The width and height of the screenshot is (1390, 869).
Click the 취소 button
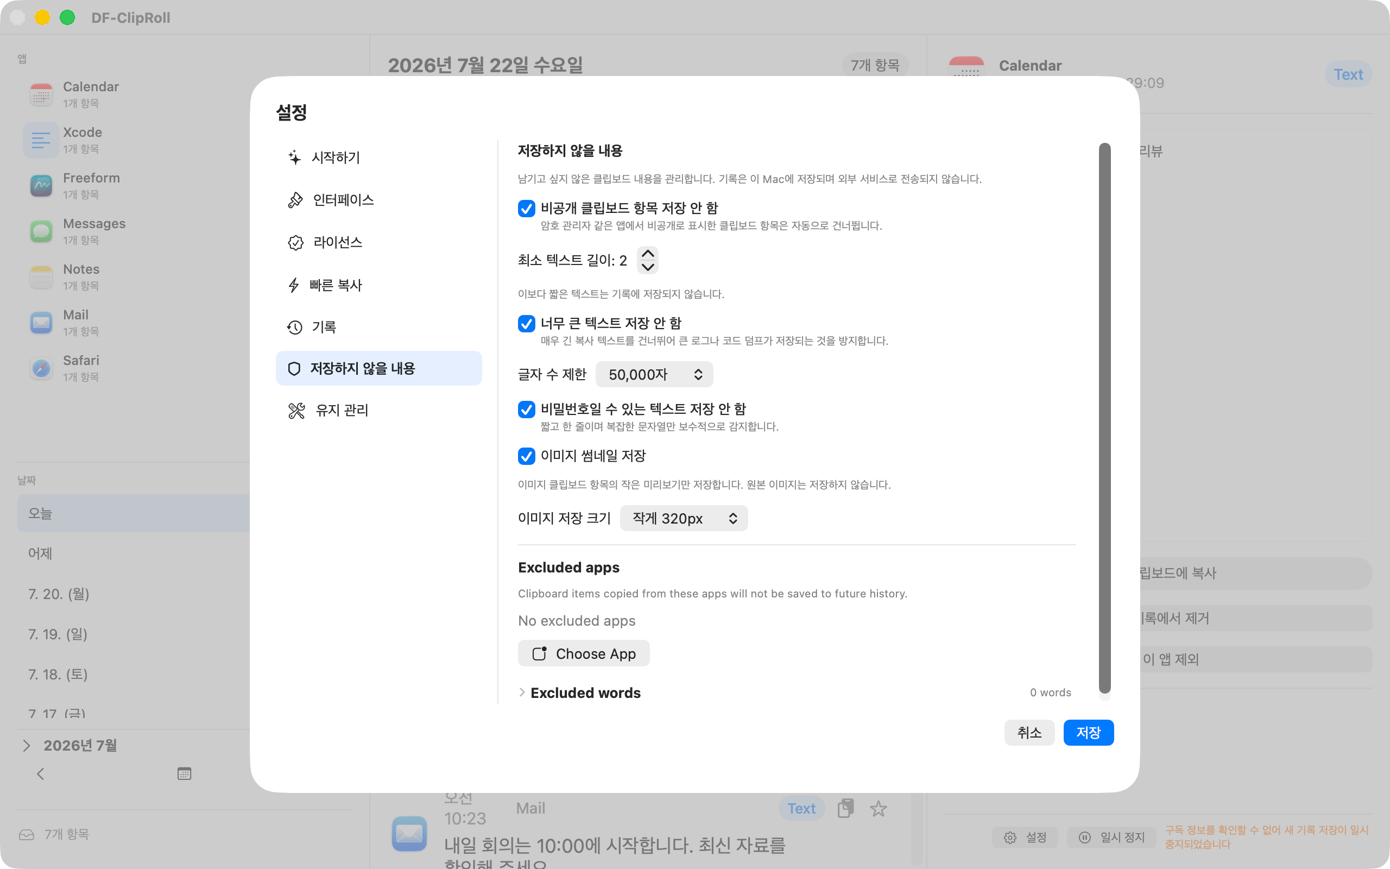click(1029, 733)
